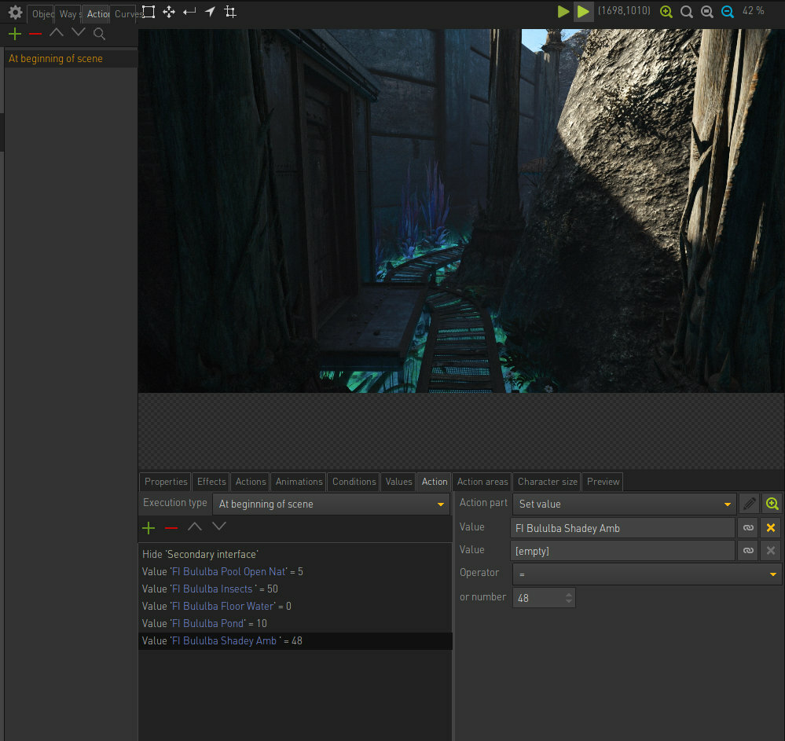Open the Animations tab
This screenshot has width=785, height=741.
tap(299, 482)
